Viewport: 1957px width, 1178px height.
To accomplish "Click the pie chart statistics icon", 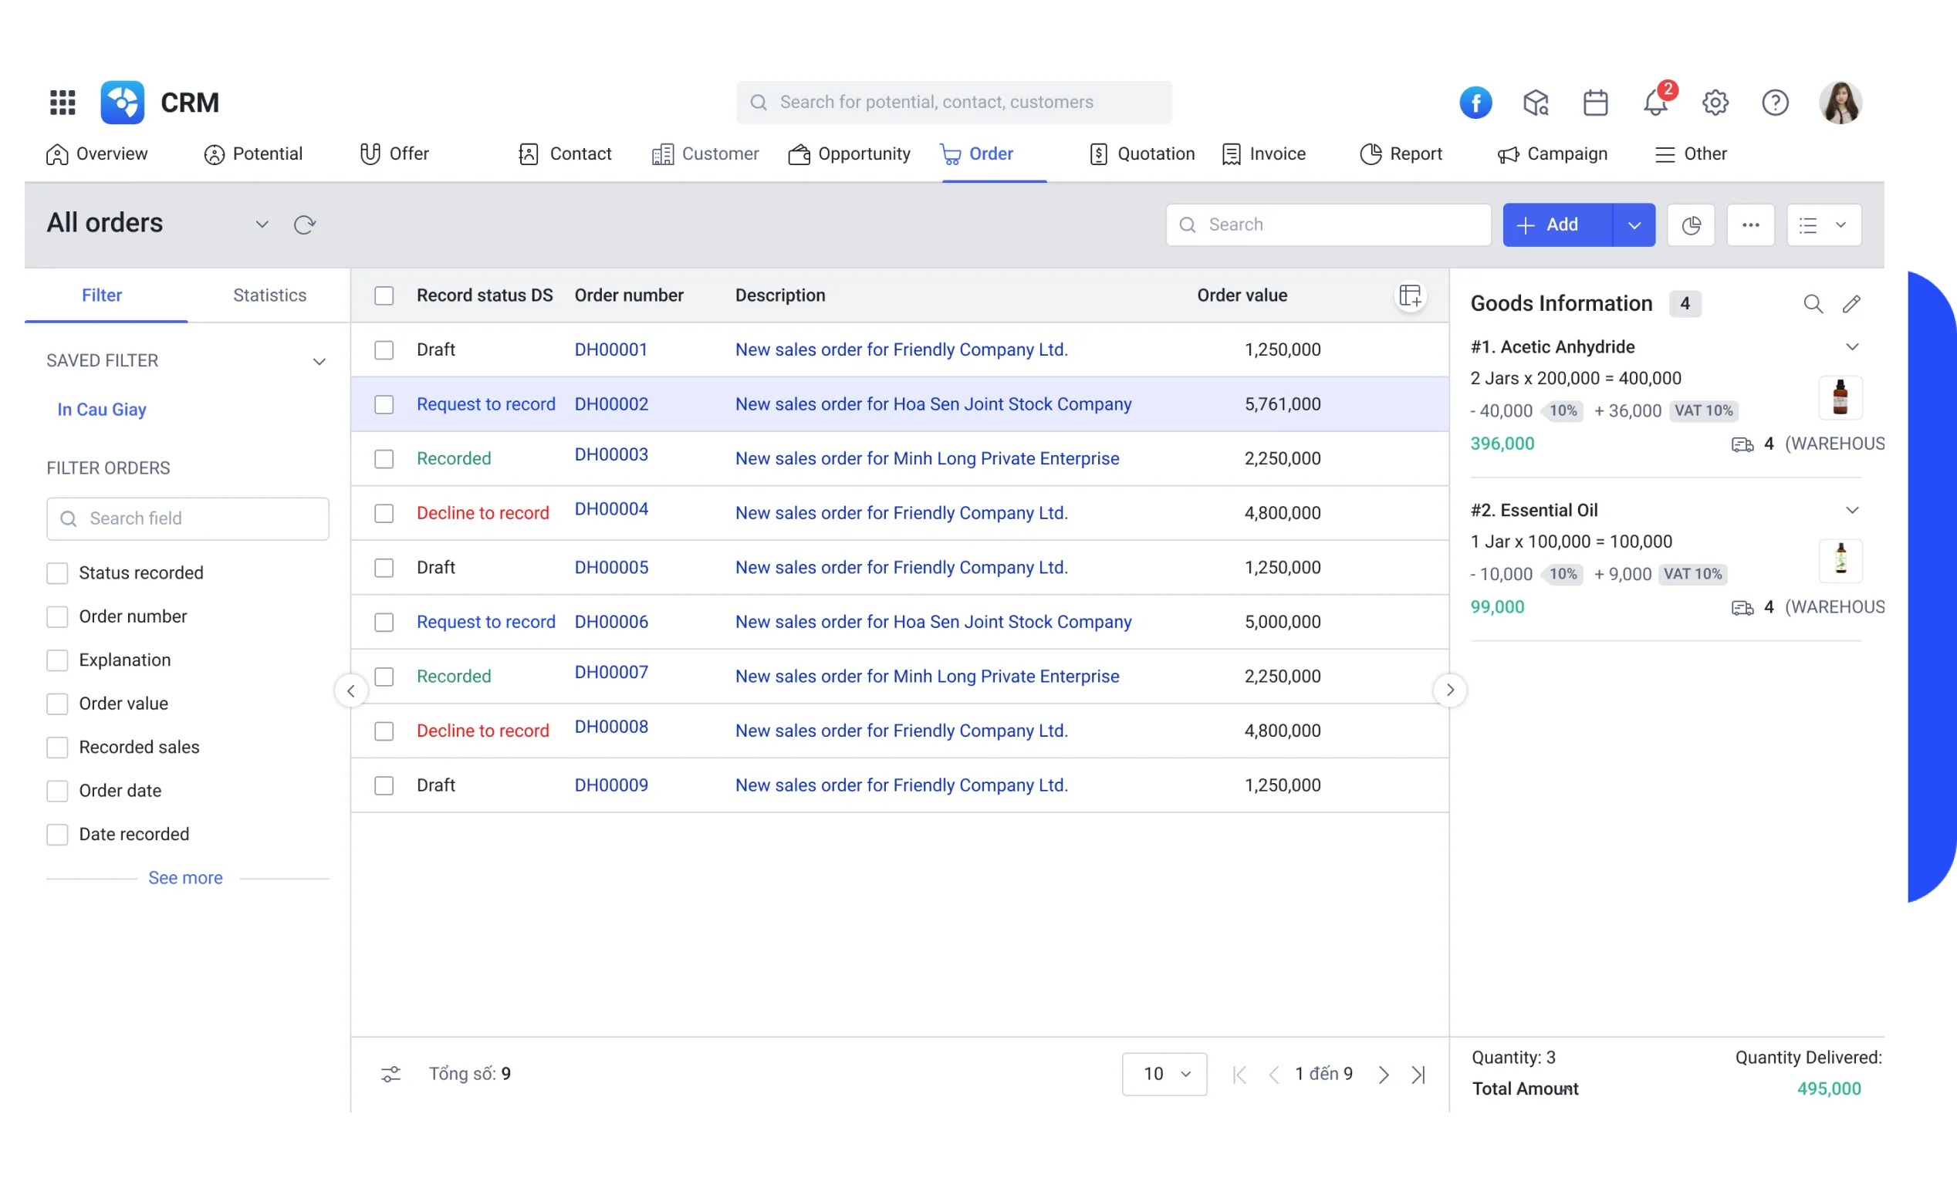I will [x=1692, y=224].
